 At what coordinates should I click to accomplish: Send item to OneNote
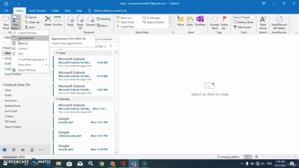tap(200, 21)
